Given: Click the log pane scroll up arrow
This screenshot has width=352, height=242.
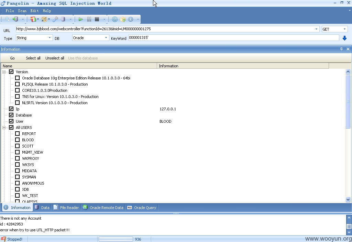Looking at the screenshot, I should coord(349,217).
